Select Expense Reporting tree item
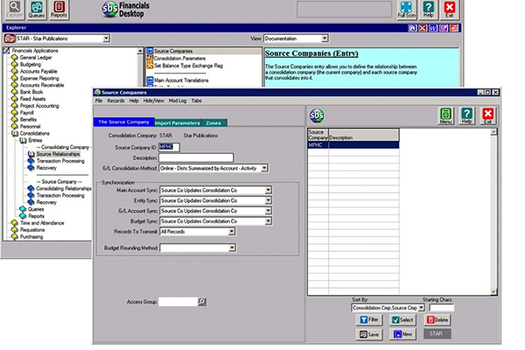The image size is (525, 350). coord(39,78)
